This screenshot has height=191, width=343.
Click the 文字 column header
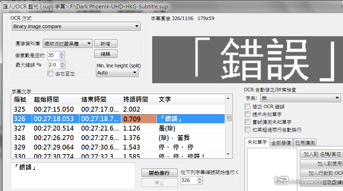tap(190, 99)
